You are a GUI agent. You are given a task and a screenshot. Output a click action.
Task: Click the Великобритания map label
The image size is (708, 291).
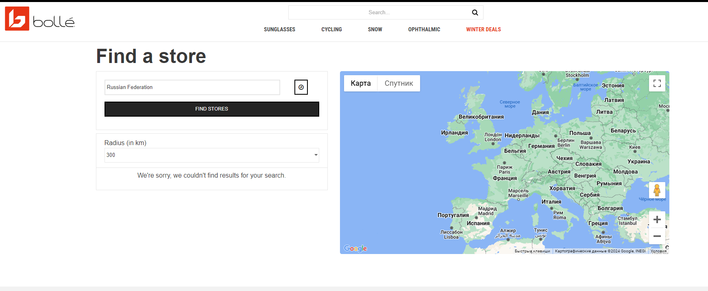point(481,117)
